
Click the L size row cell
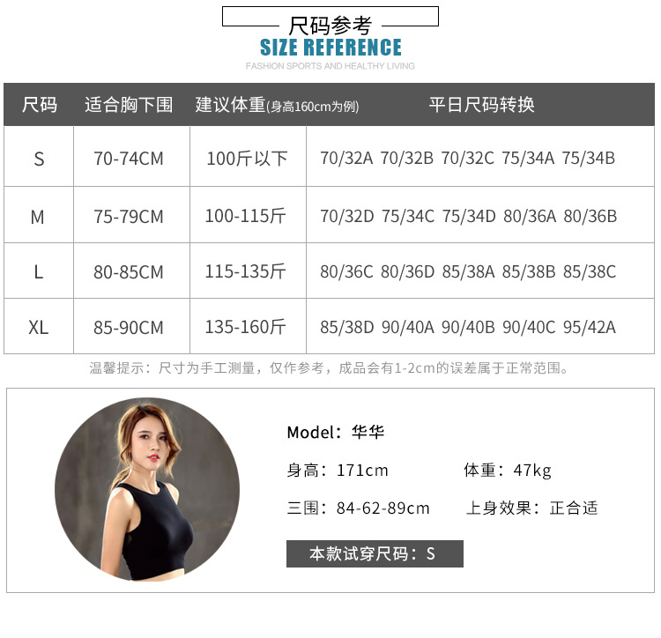point(39,272)
